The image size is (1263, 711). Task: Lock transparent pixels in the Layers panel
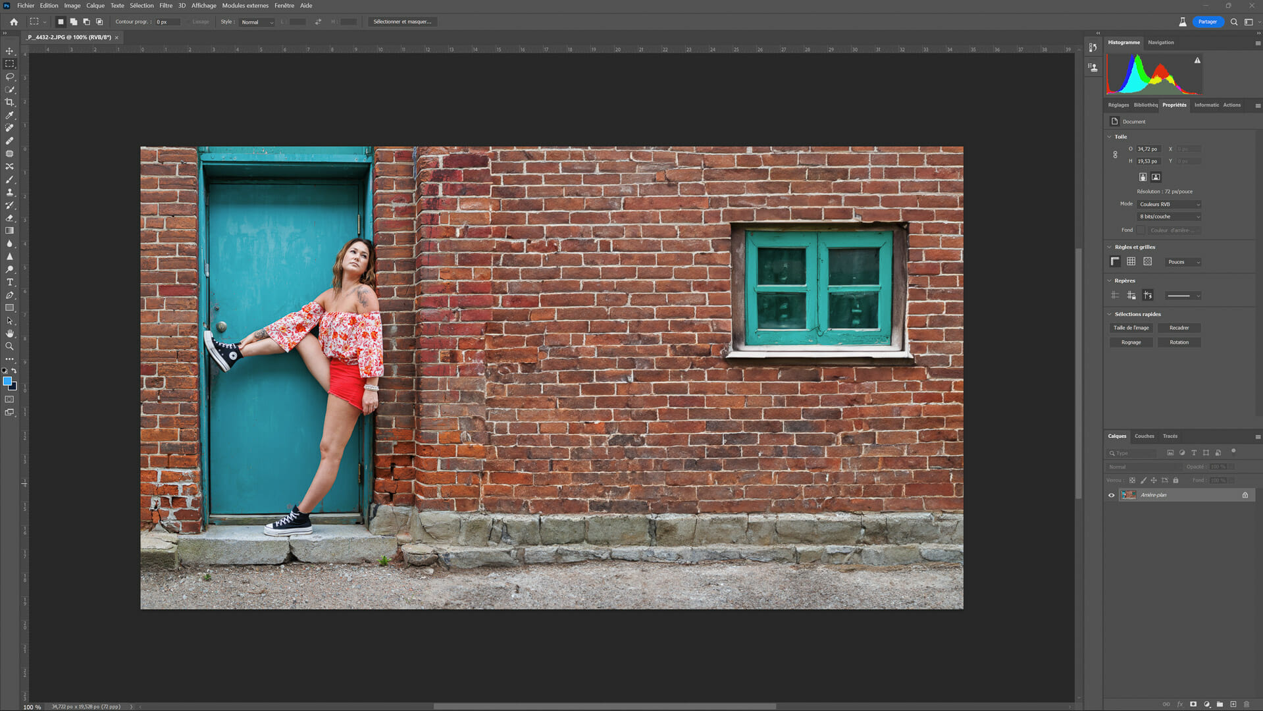(x=1132, y=481)
